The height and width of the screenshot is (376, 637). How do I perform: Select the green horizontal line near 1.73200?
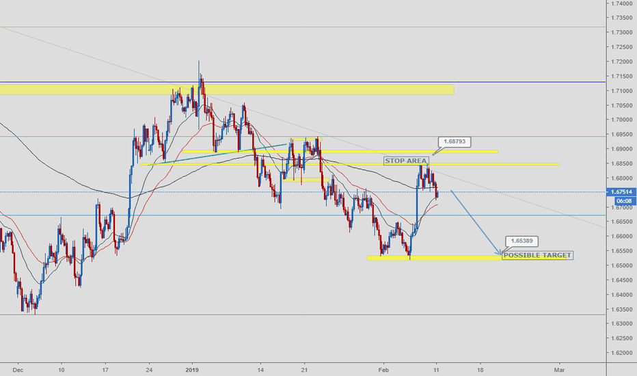tap(303, 27)
